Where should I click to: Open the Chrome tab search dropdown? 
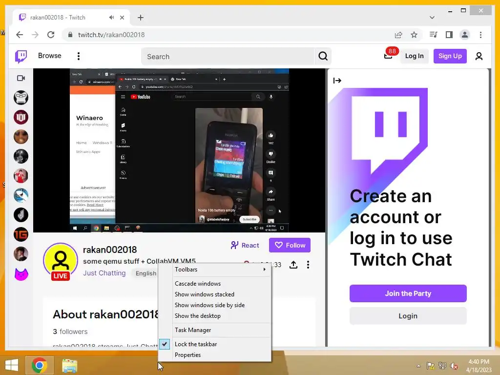[x=432, y=18]
